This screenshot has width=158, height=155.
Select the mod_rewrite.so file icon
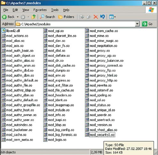(87, 85)
